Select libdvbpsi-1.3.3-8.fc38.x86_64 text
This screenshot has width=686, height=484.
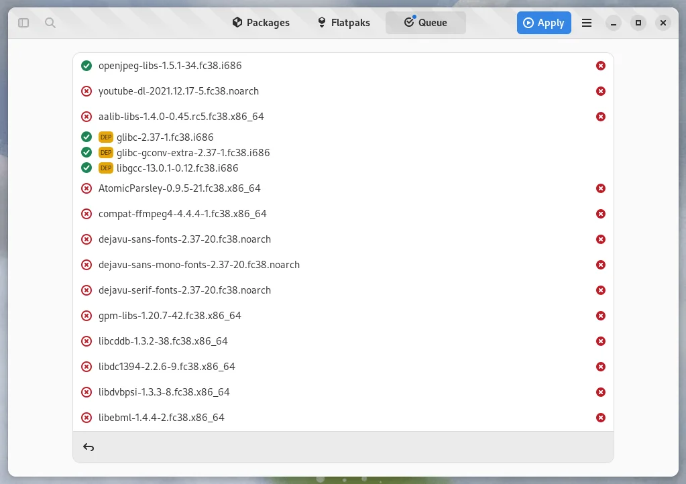(164, 392)
